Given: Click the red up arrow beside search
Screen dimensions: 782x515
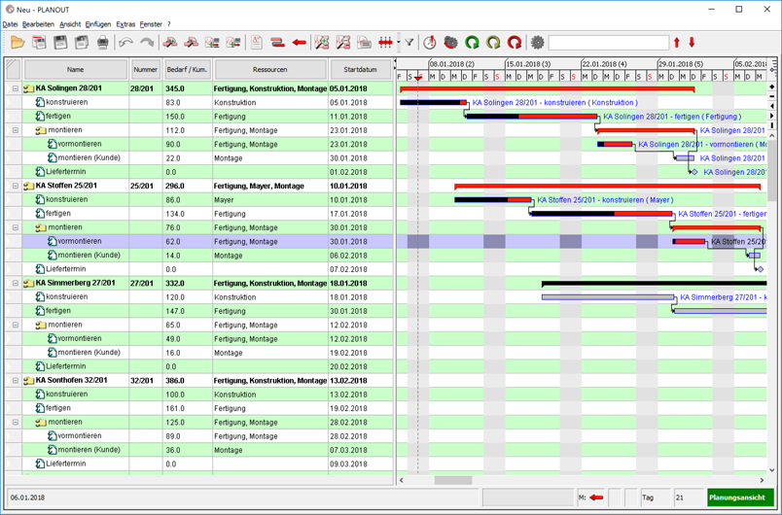Looking at the screenshot, I should coord(677,43).
